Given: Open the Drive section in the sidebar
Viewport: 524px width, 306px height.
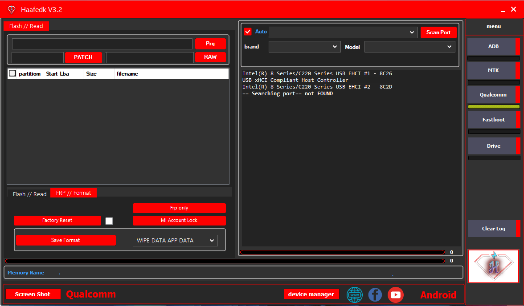Looking at the screenshot, I should [493, 145].
